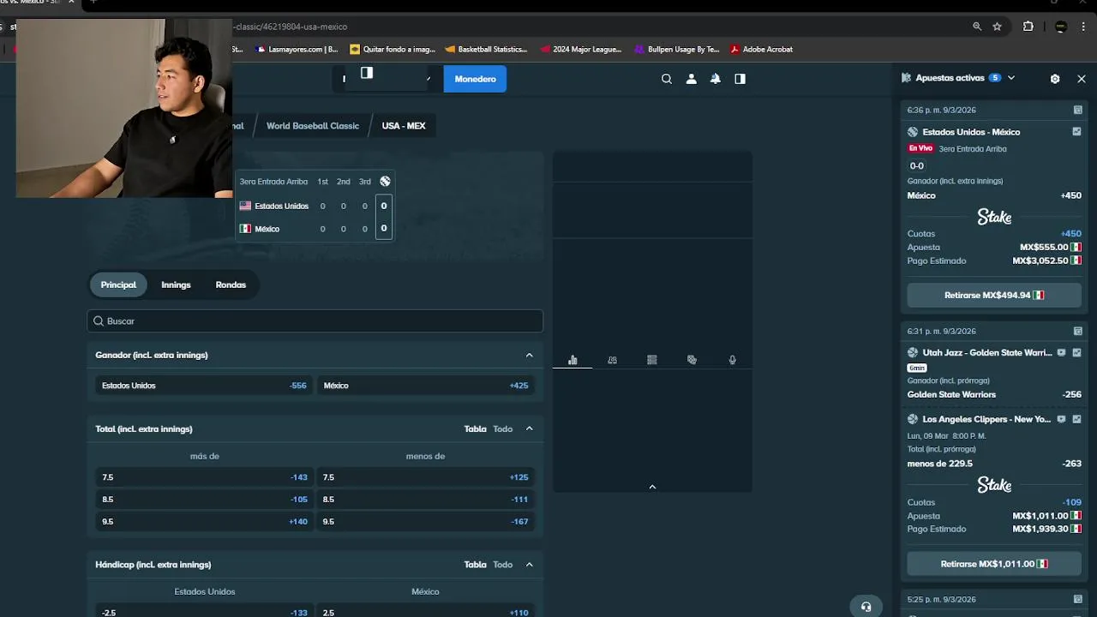Open the notifications bell icon
The height and width of the screenshot is (617, 1097).
tap(715, 79)
